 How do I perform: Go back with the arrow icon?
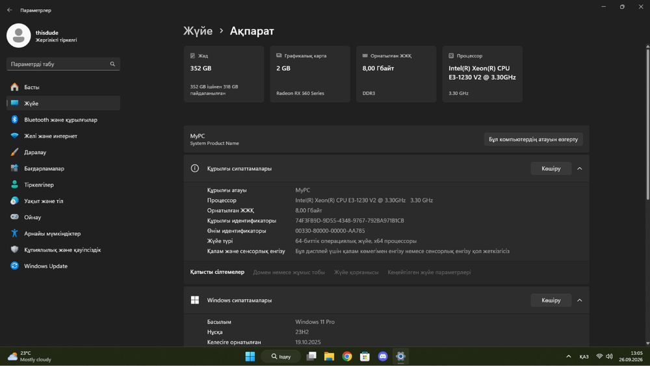coord(10,10)
